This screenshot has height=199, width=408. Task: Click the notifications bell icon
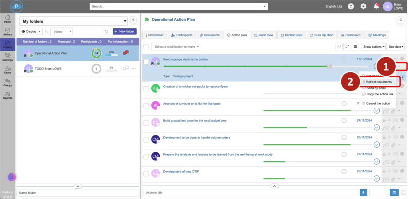pyautogui.click(x=376, y=6)
